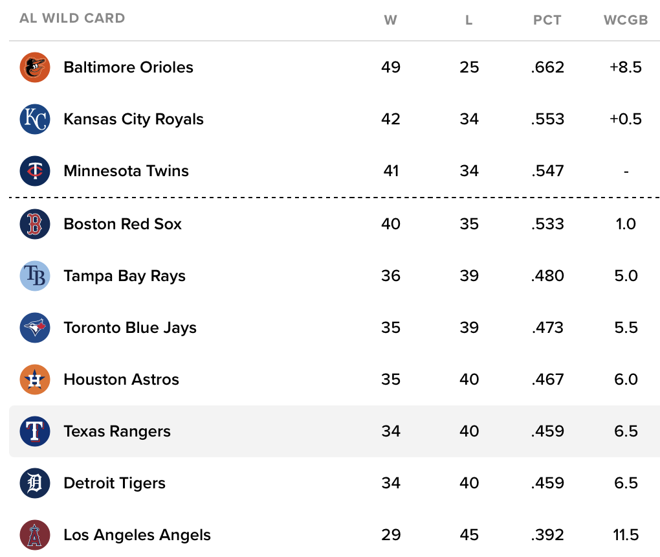
Task: Click the AL Wild Card heading
Action: 72,18
